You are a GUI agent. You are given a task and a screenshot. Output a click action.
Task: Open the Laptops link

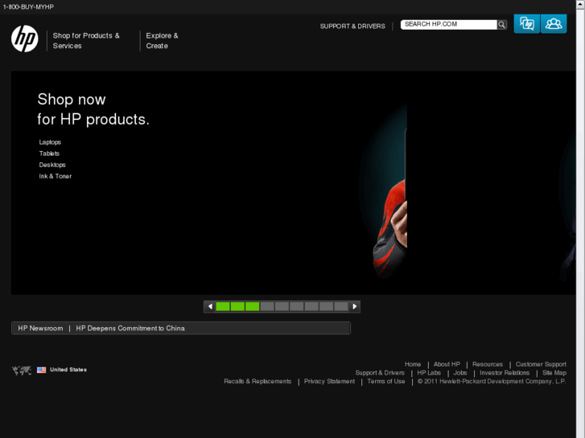tap(50, 142)
